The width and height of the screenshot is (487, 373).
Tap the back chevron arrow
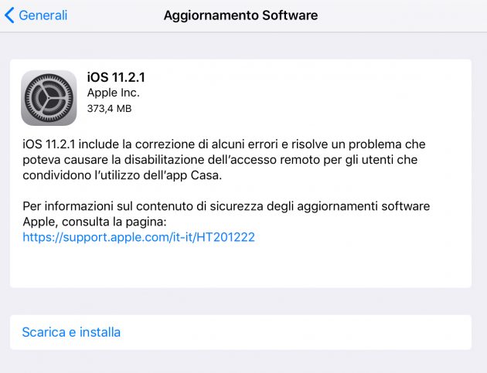click(x=9, y=15)
